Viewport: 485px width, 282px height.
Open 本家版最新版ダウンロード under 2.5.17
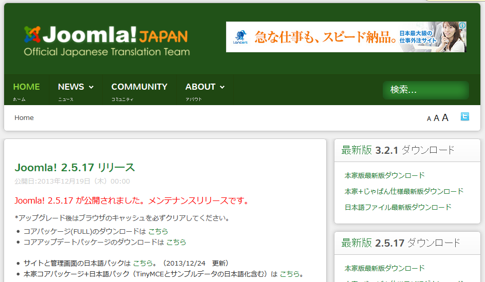(384, 269)
